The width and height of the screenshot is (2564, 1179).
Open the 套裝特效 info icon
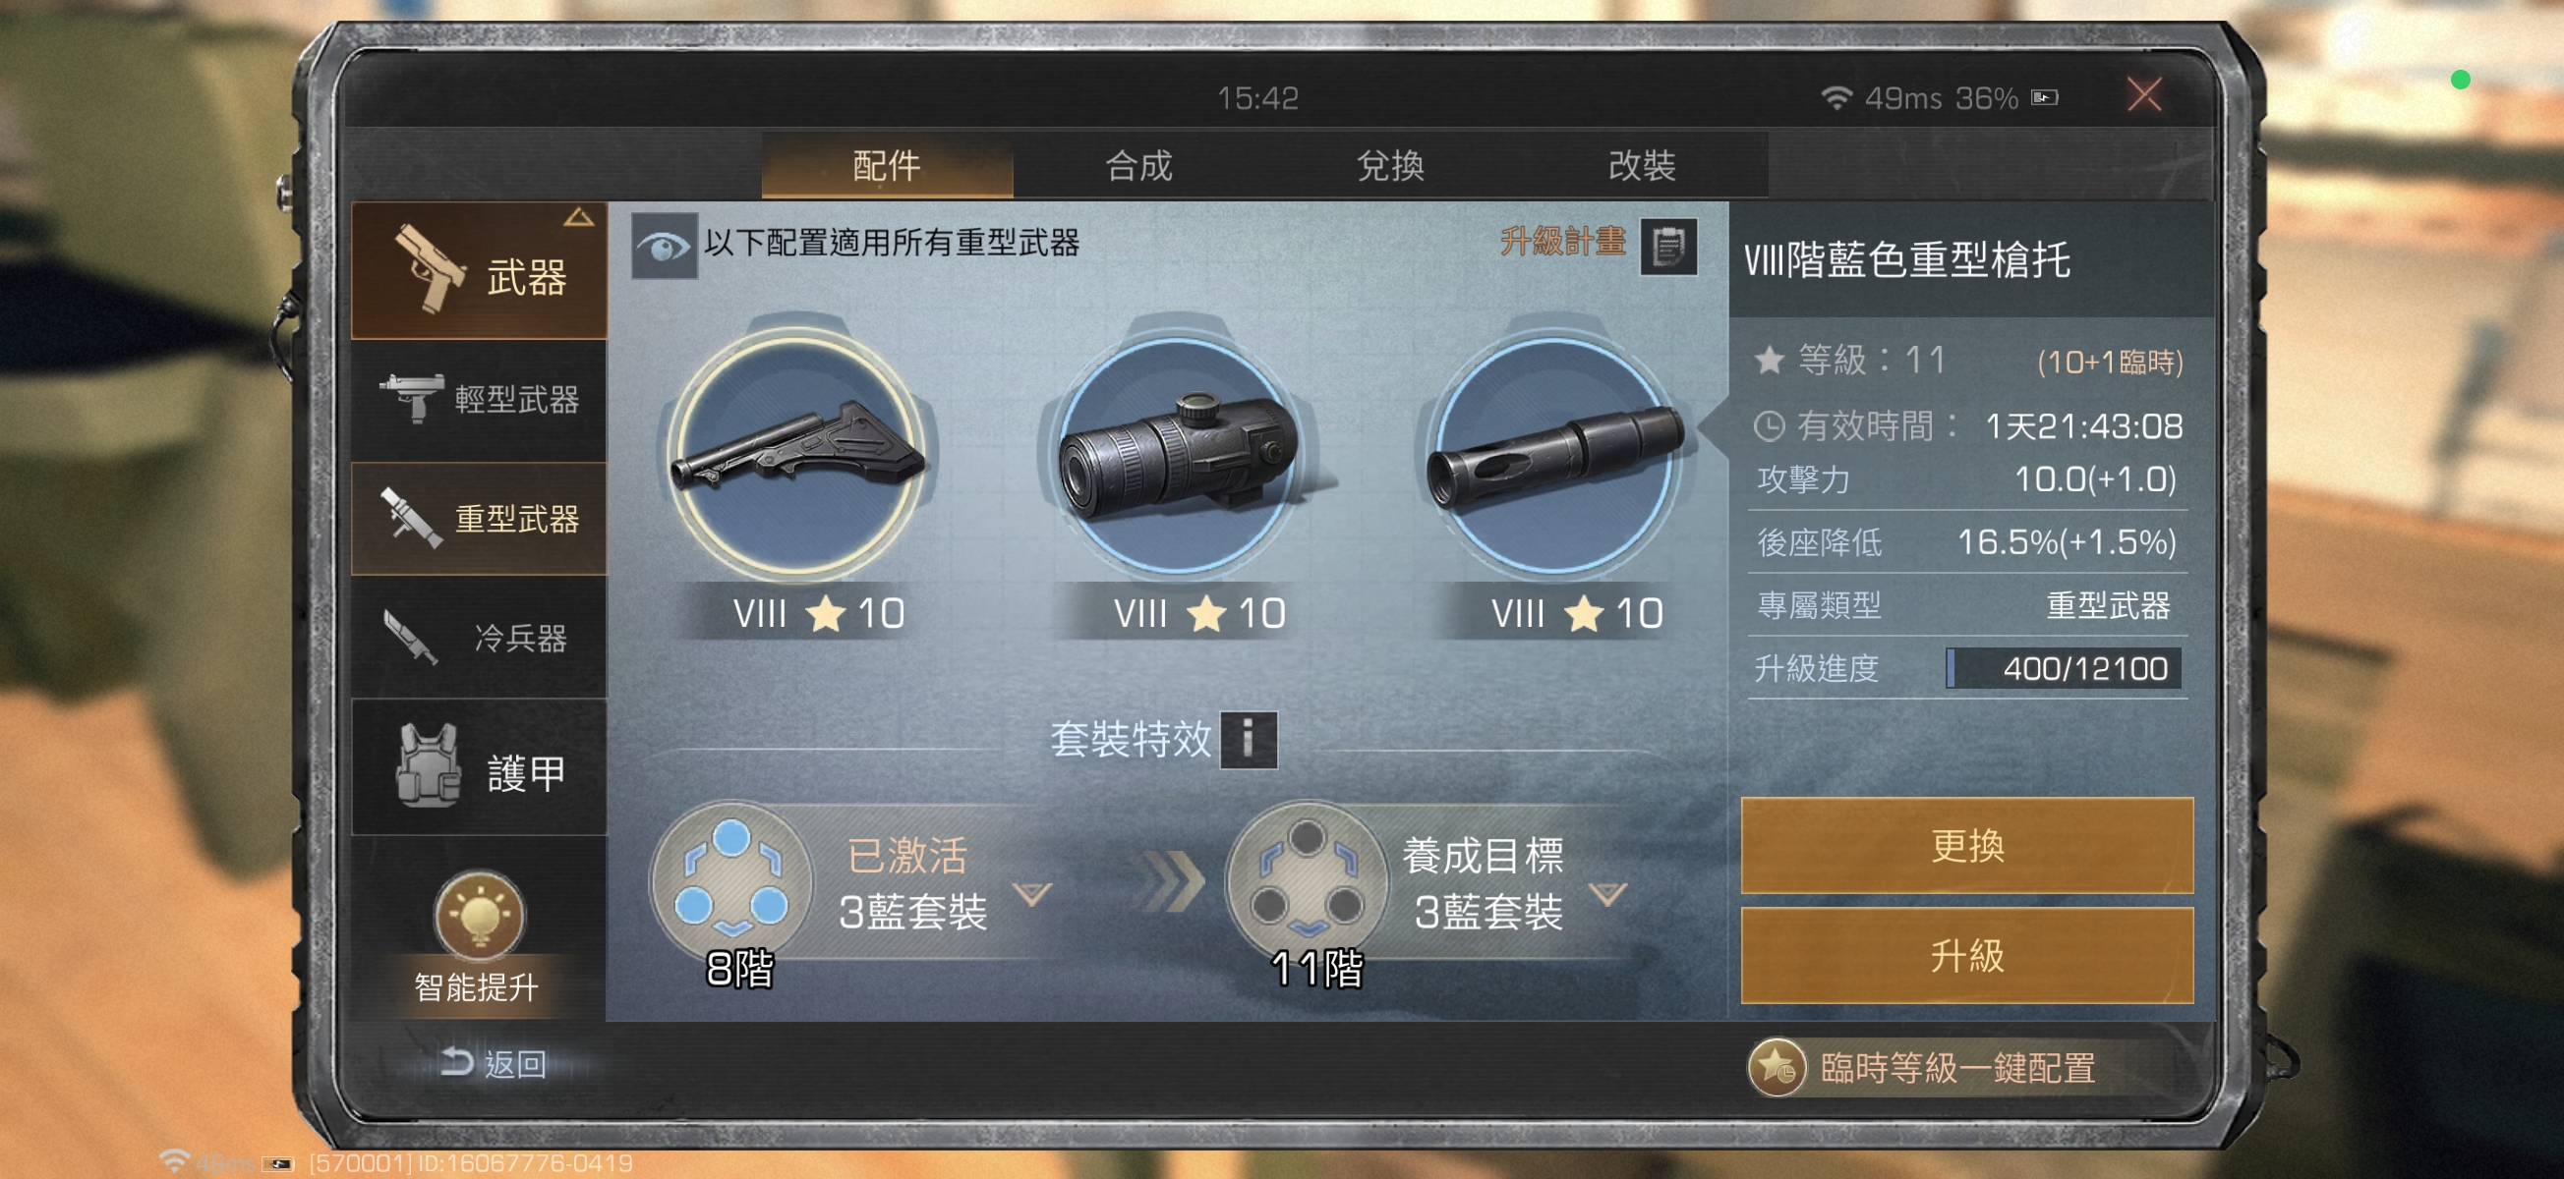1249,739
